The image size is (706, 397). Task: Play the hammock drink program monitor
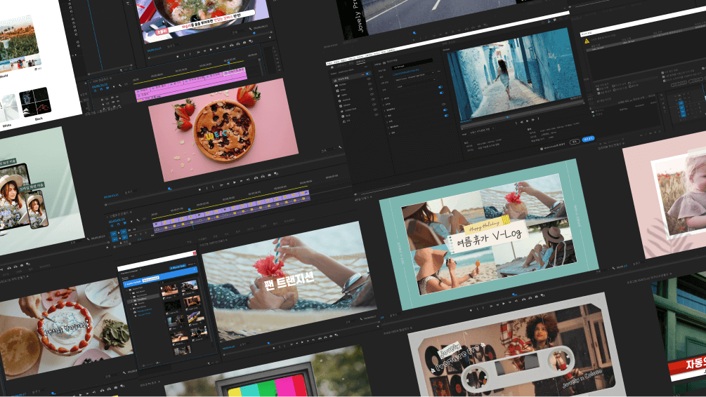[302, 342]
